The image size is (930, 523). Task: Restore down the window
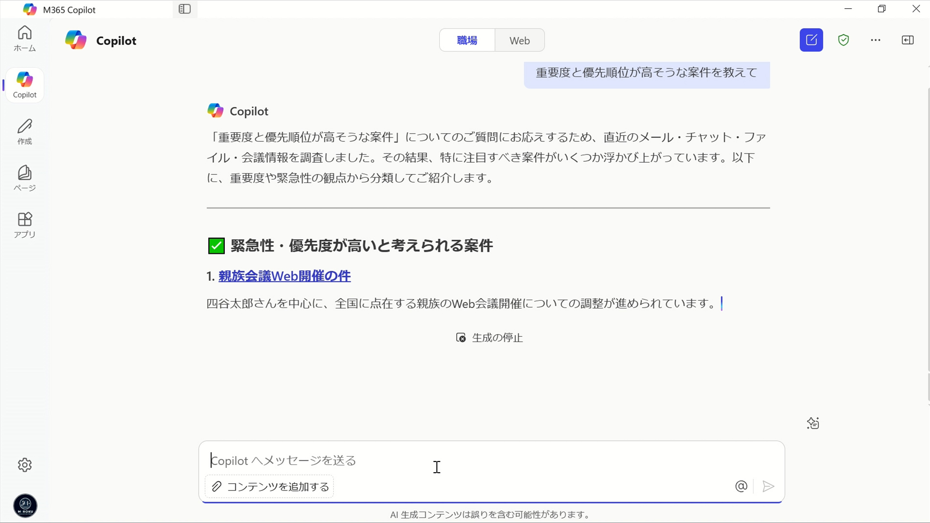[882, 9]
